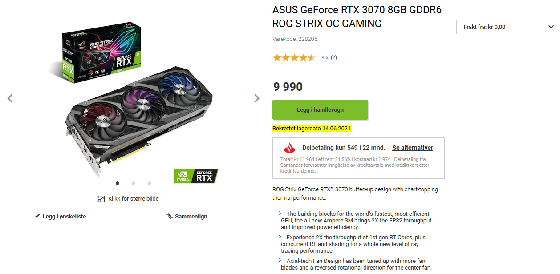Click the enlarge image icon
The height and width of the screenshot is (274, 560).
(x=101, y=199)
